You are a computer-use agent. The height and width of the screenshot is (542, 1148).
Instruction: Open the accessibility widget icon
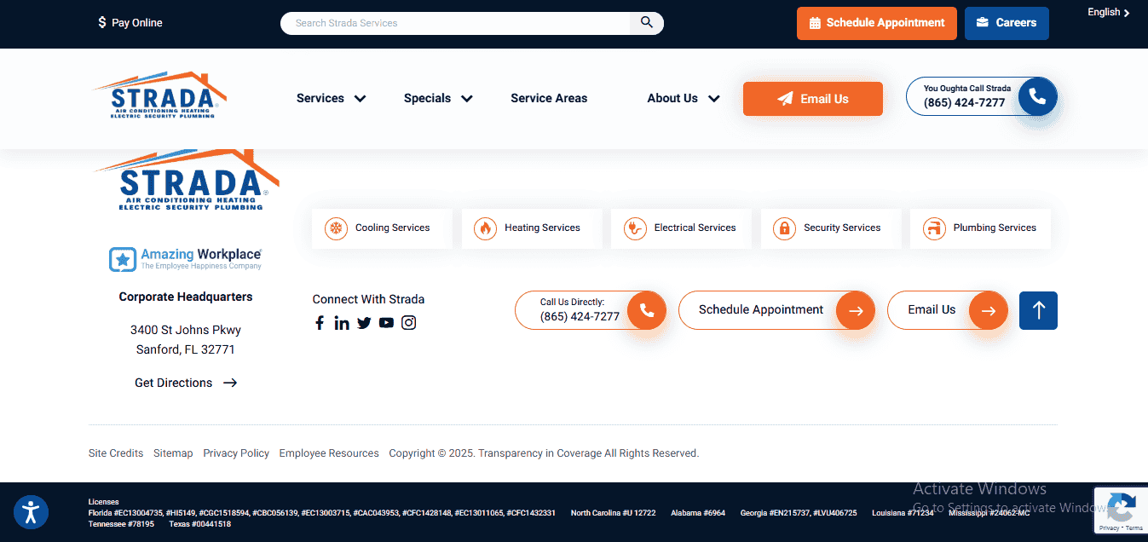click(x=32, y=512)
